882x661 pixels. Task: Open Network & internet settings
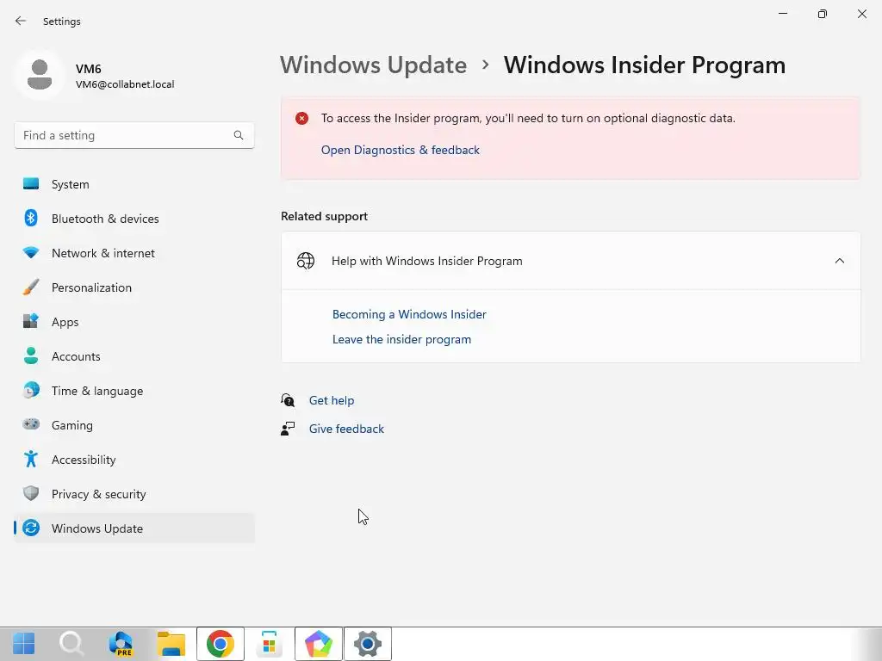(134, 253)
